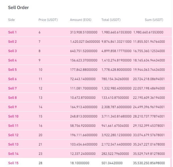This screenshot has width=173, height=167.
Task: Select the Sell 10 order row label
Action: click(x=13, y=116)
